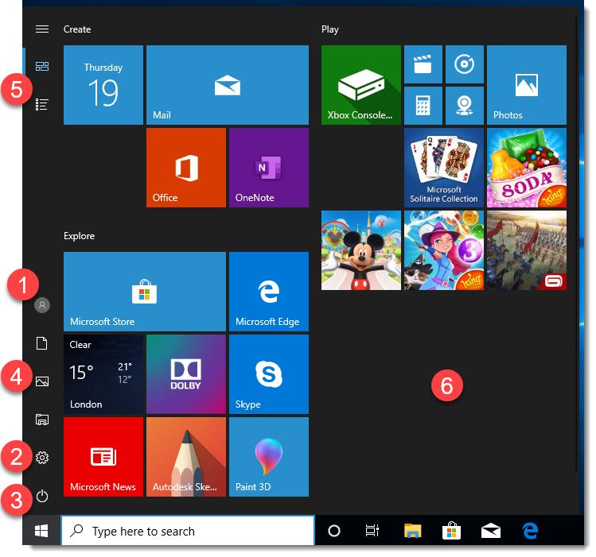596x557 pixels.
Task: Open Settings gear icon
Action: coord(42,458)
